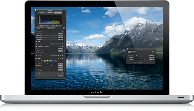The image size is (194, 111).
Task: Choose the feather brush in Dodge panel
Action: (x=129, y=52)
